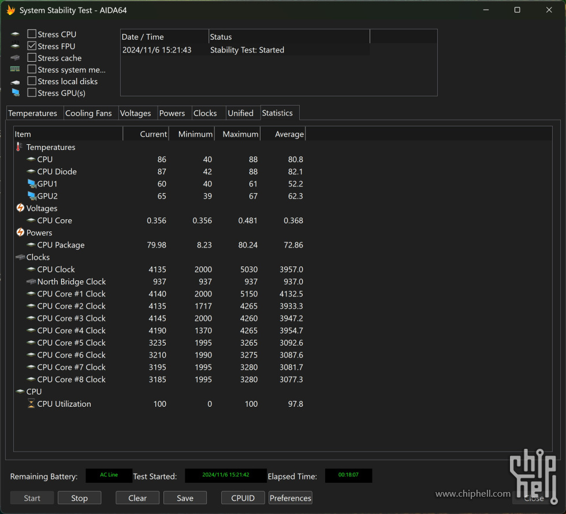Enable the Stress cache checkbox
Image resolution: width=566 pixels, height=514 pixels.
coord(32,58)
